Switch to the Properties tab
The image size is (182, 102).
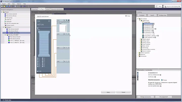click(35, 9)
